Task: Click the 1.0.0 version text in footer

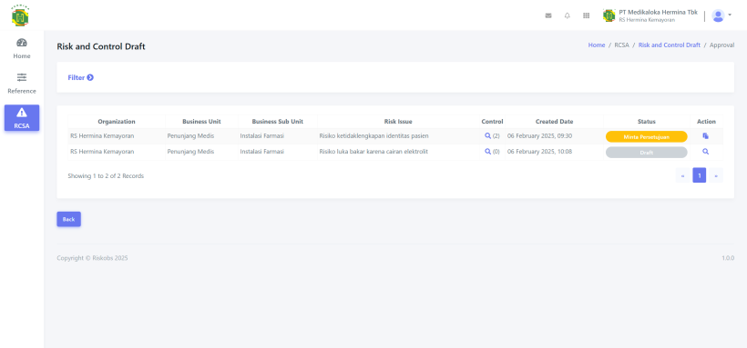Action: pos(728,258)
